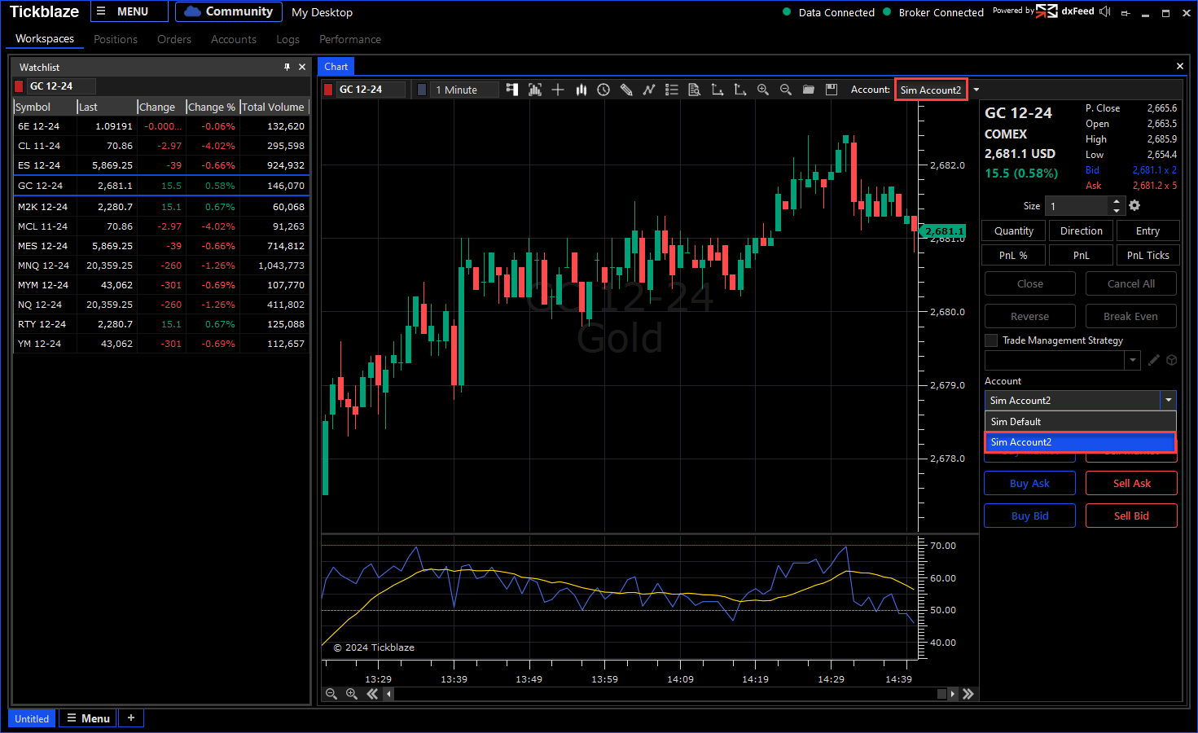Click the red color swatch in Watchlist header
This screenshot has width=1198, height=733.
click(19, 86)
